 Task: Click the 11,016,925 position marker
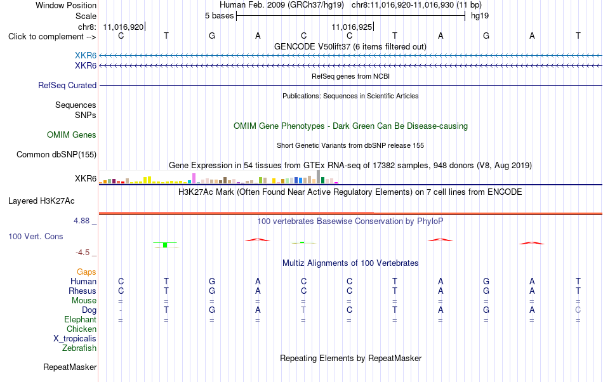pyautogui.click(x=353, y=27)
